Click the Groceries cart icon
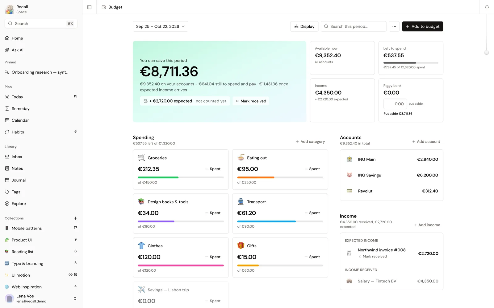 pyautogui.click(x=141, y=158)
